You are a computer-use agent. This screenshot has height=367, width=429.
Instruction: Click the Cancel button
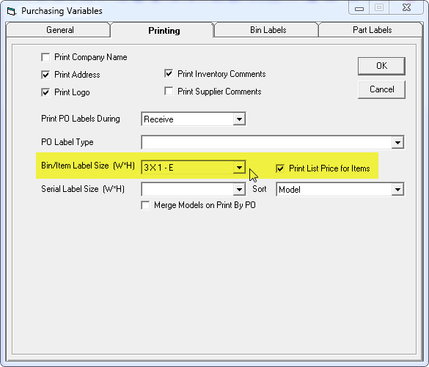381,89
